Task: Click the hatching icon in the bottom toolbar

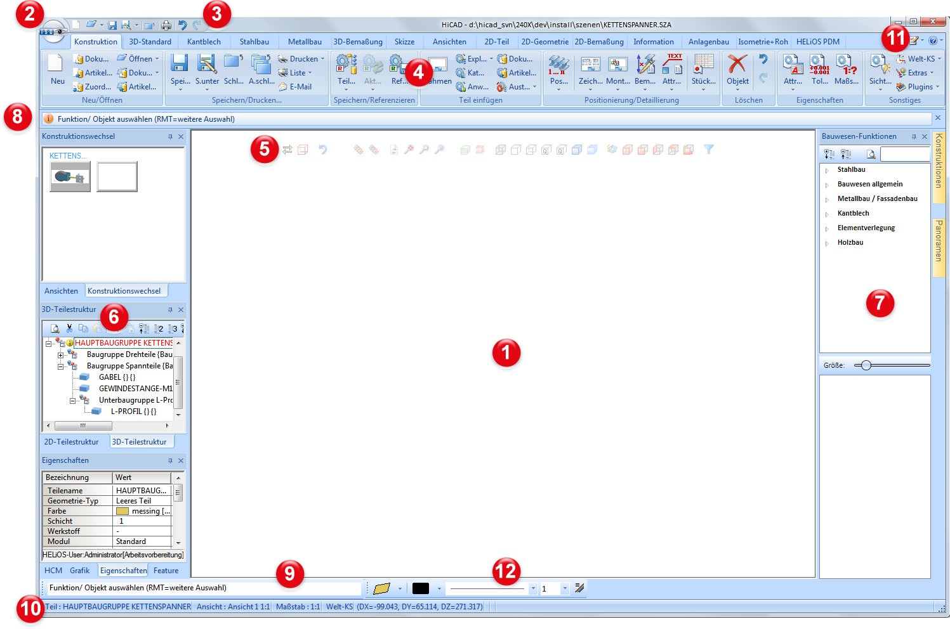Action: (579, 588)
